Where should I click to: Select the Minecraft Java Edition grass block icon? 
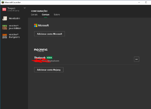(x=5, y=27)
